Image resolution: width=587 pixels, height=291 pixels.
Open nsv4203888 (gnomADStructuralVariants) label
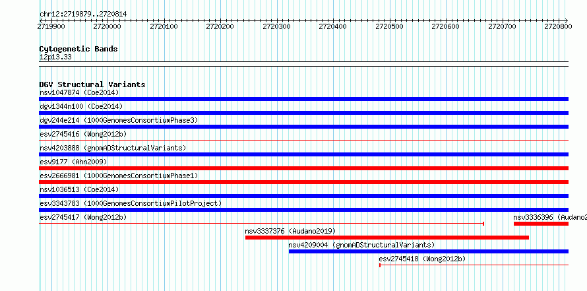click(113, 148)
